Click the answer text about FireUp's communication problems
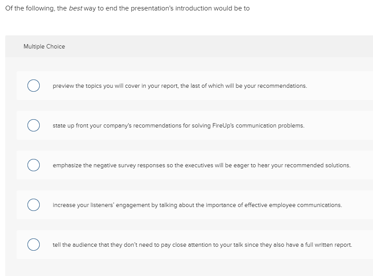 [178, 126]
